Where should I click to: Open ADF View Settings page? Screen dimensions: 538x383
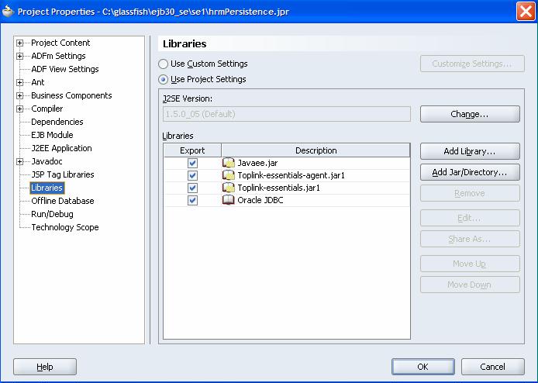(65, 69)
